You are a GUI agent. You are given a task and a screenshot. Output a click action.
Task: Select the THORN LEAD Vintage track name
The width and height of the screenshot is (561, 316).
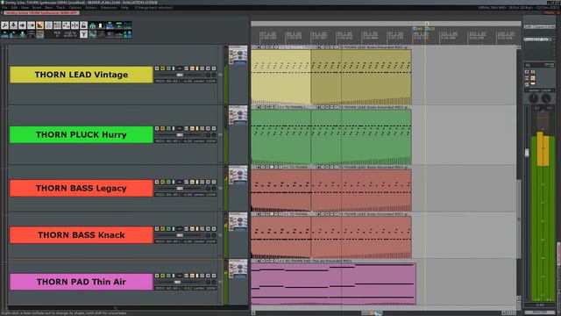(x=82, y=75)
